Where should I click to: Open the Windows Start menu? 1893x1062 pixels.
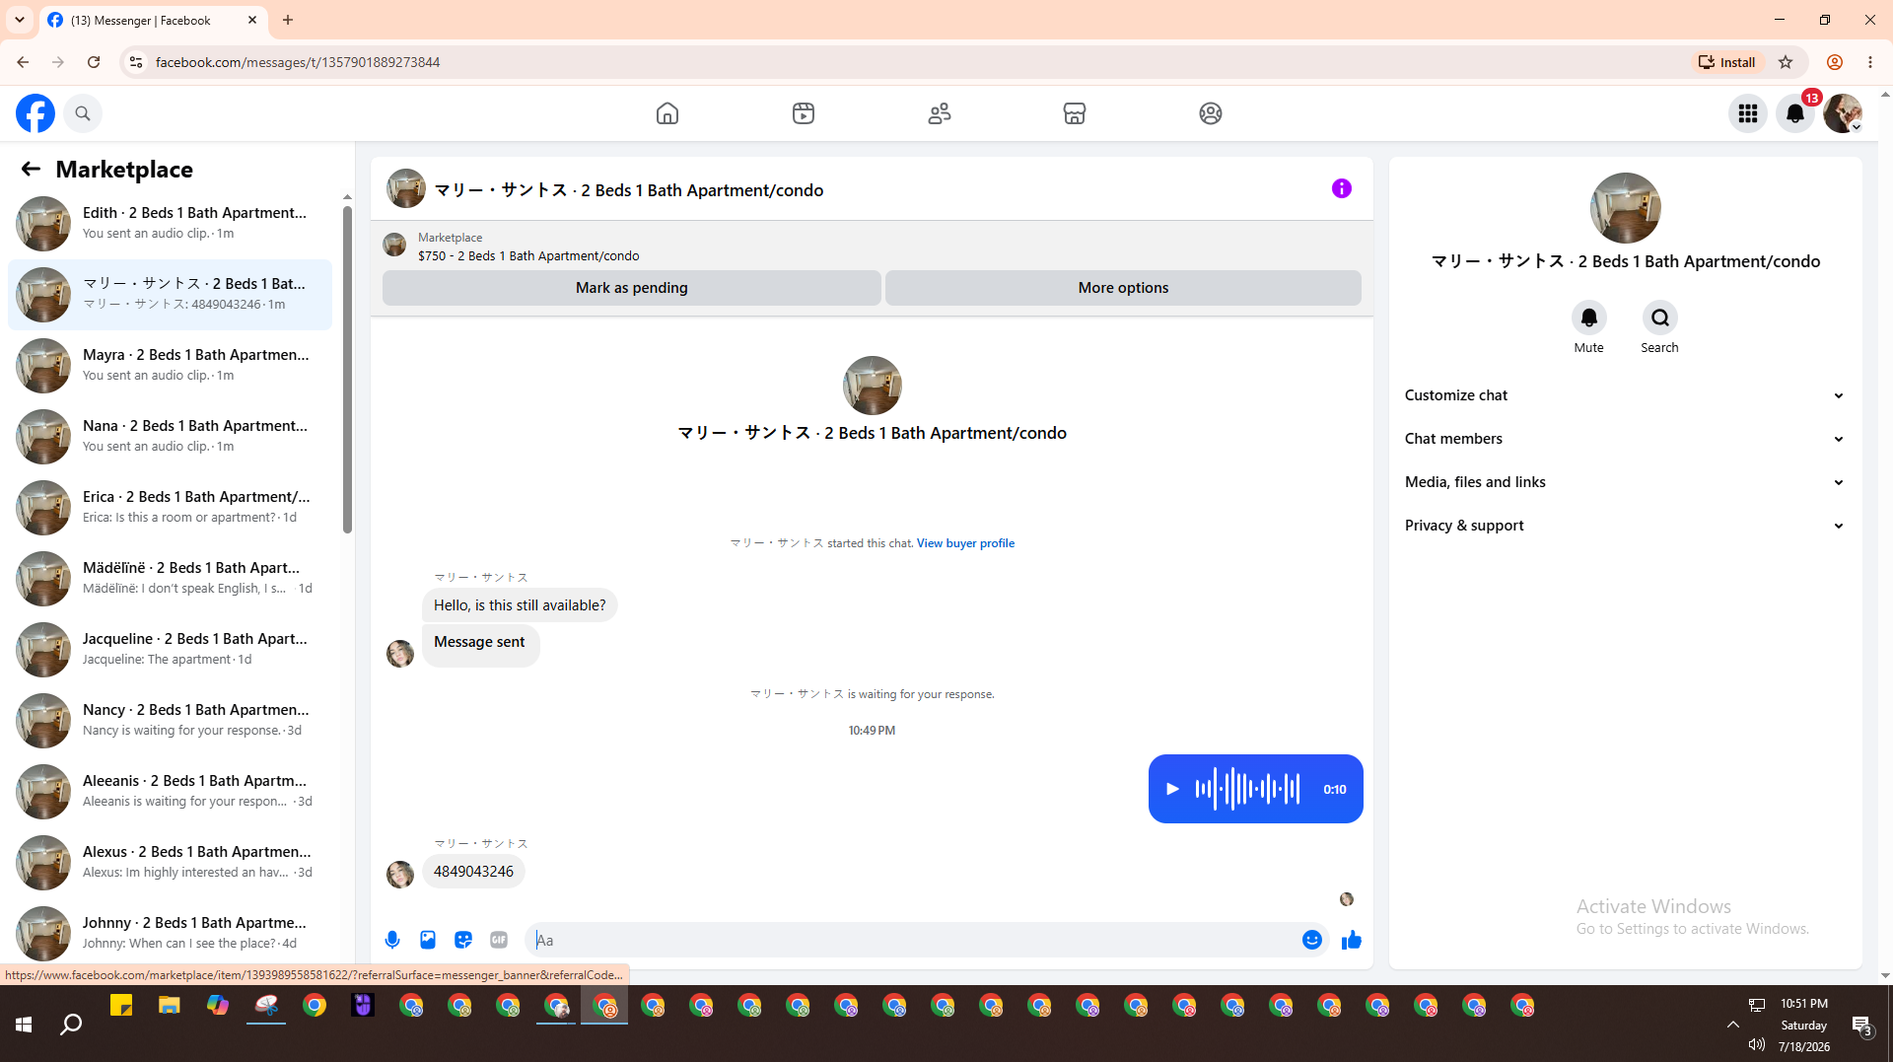[x=24, y=1025]
